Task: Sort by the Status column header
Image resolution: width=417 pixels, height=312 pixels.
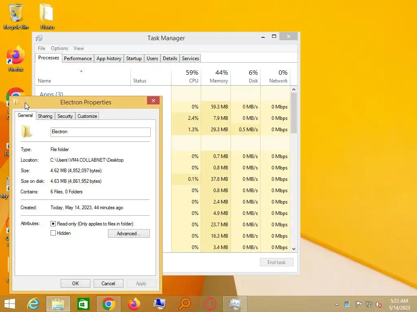Action: click(151, 77)
